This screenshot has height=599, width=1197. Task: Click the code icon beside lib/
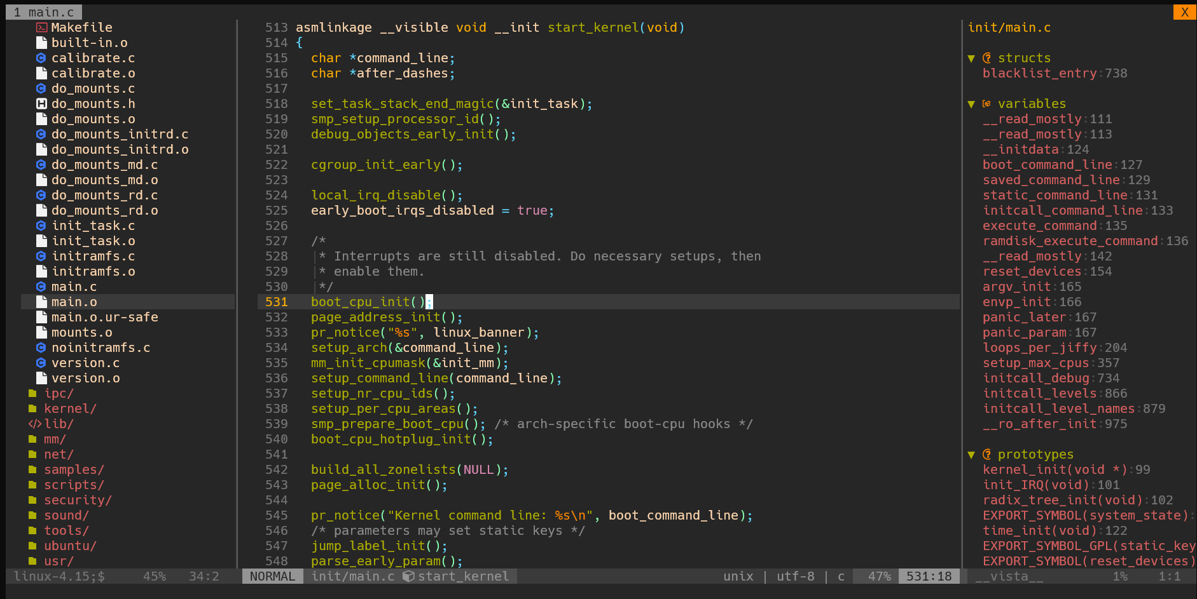coord(34,424)
